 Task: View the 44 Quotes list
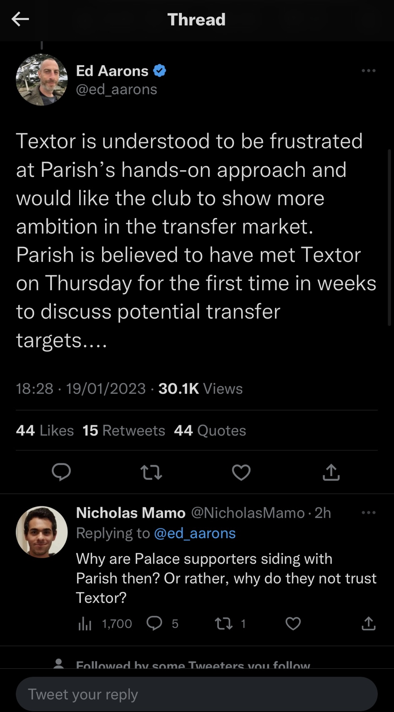[210, 430]
